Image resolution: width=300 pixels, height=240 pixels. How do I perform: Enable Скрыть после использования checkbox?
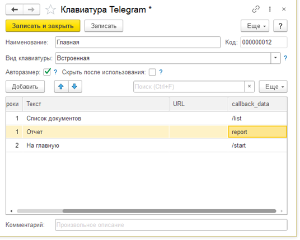click(x=152, y=72)
